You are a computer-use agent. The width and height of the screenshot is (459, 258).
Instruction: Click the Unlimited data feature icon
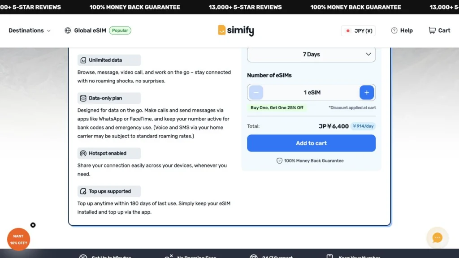pyautogui.click(x=83, y=60)
